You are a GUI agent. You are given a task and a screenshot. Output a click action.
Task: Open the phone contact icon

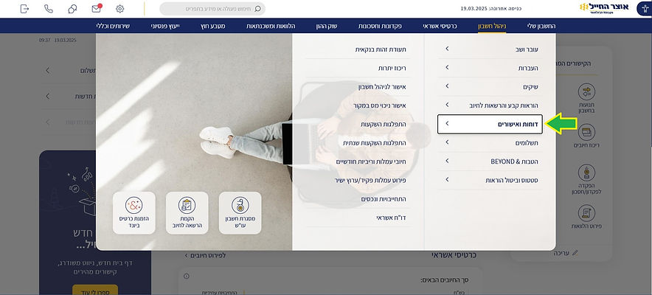tap(49, 9)
